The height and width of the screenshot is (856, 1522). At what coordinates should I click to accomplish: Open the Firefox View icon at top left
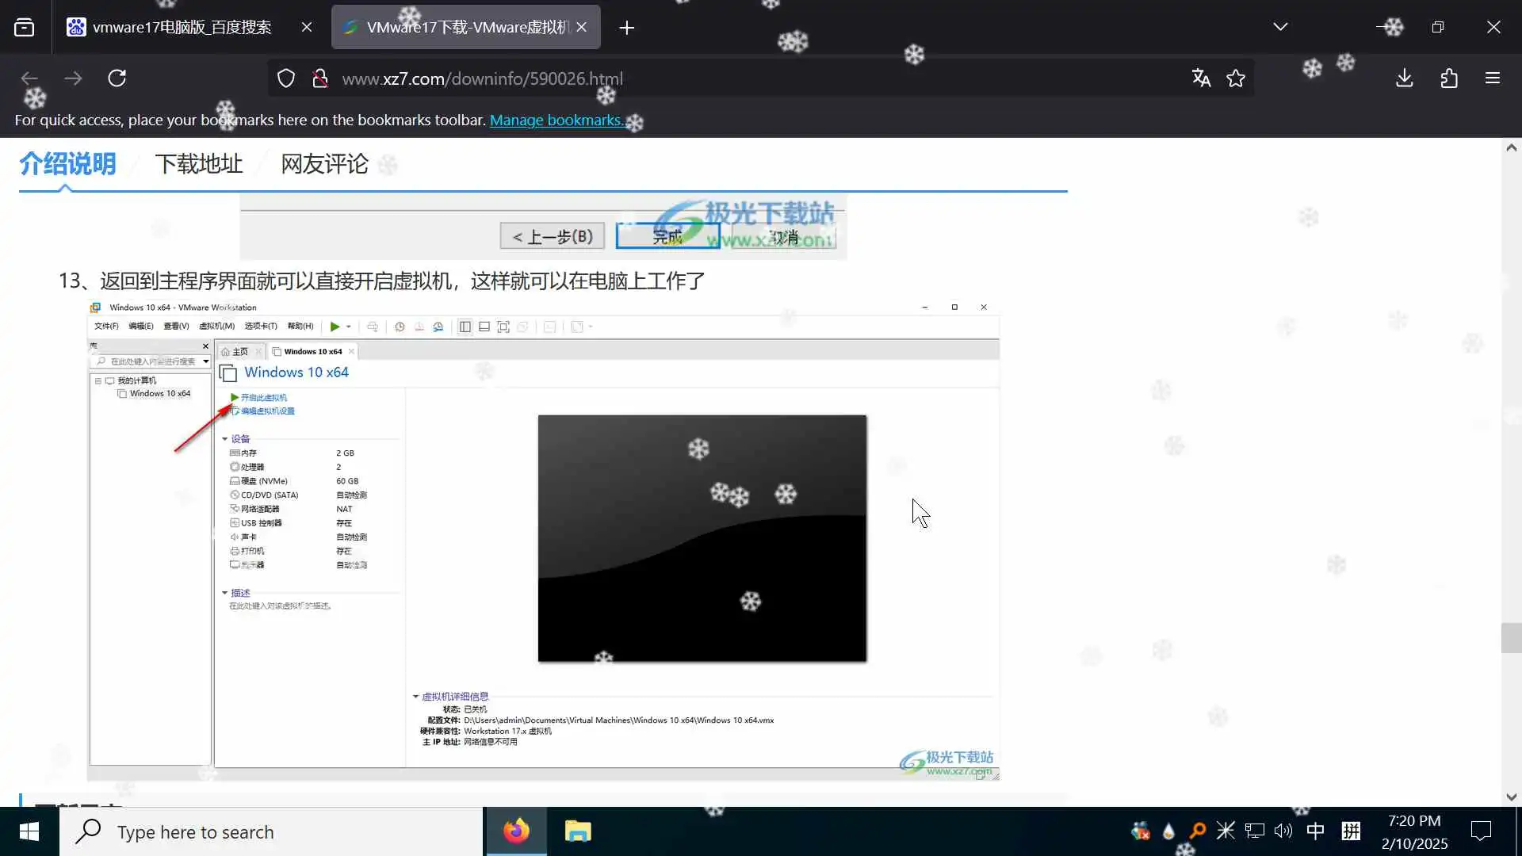coord(25,28)
